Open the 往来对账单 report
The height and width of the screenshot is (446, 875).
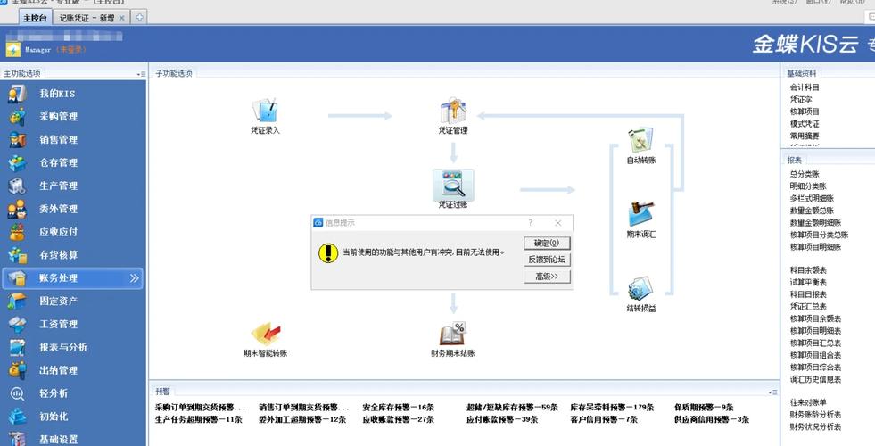[808, 402]
